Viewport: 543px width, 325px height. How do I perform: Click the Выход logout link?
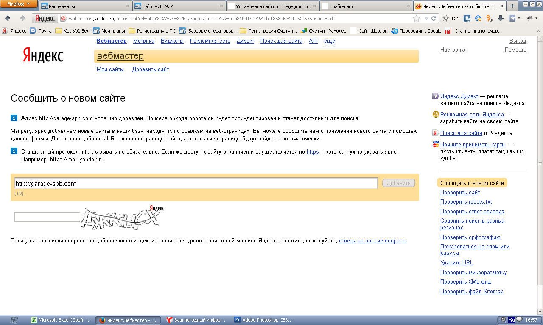(518, 41)
